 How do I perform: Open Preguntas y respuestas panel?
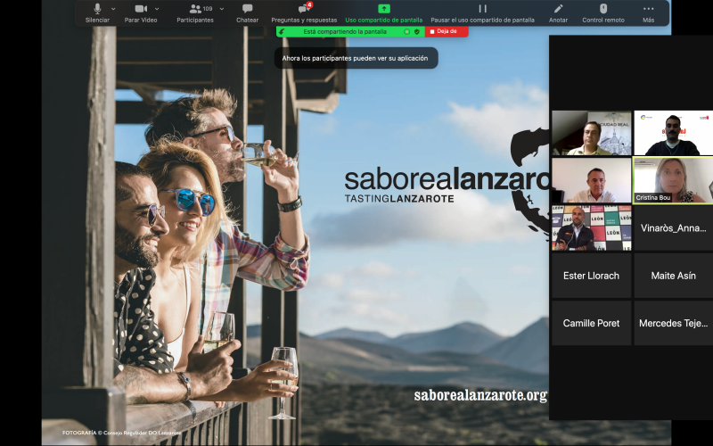click(x=305, y=9)
